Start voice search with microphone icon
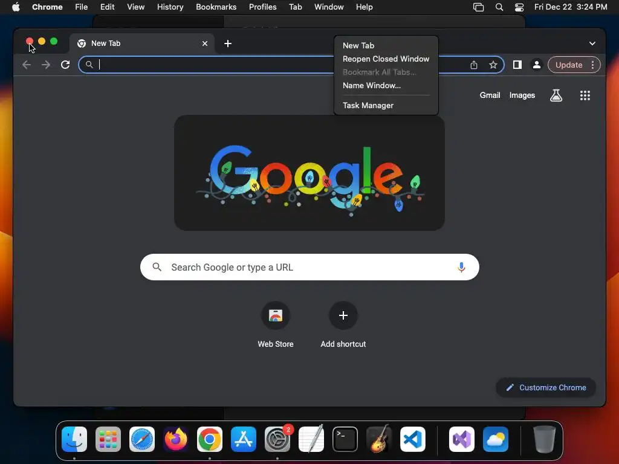This screenshot has width=619, height=464. (x=461, y=267)
